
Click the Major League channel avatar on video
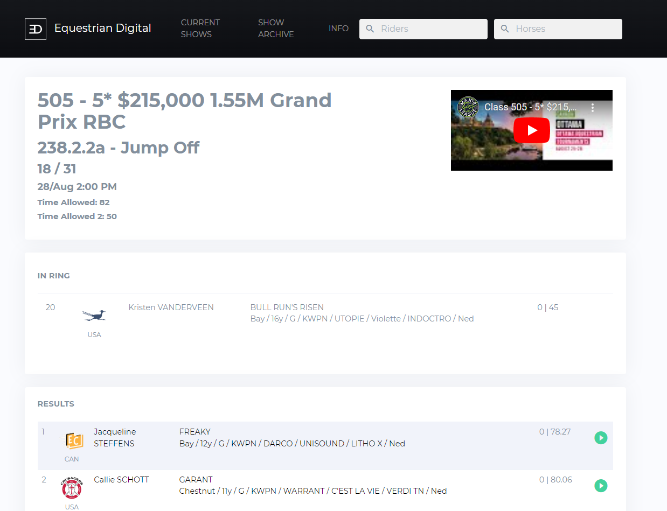[x=468, y=107]
